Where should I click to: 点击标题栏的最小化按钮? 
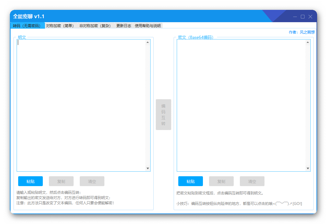pyautogui.click(x=294, y=17)
